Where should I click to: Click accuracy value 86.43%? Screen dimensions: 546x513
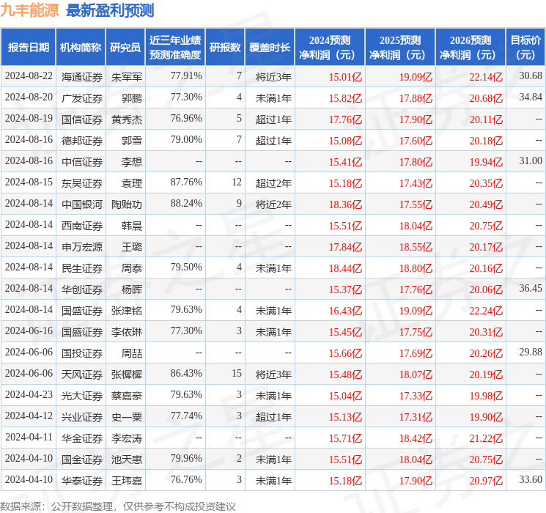pos(186,373)
